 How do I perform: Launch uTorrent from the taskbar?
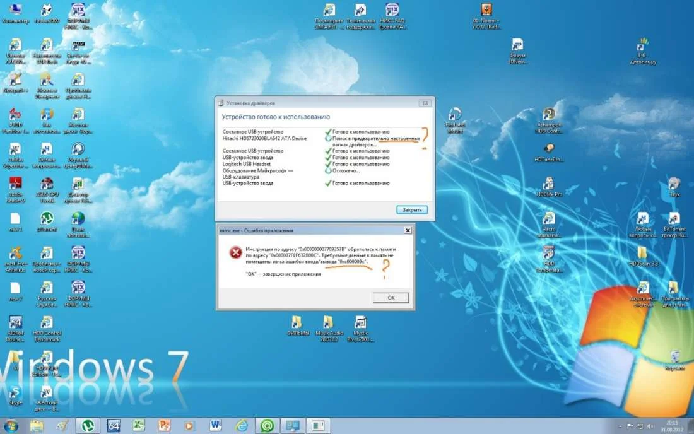click(87, 426)
